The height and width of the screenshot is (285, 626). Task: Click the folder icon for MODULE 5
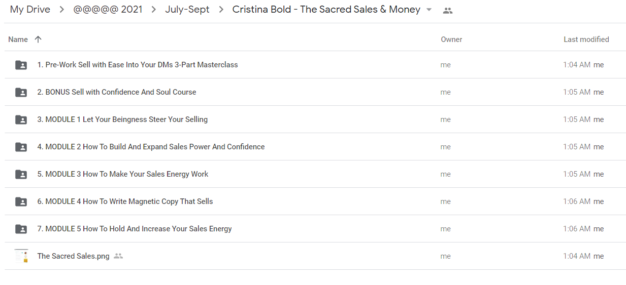pos(21,229)
